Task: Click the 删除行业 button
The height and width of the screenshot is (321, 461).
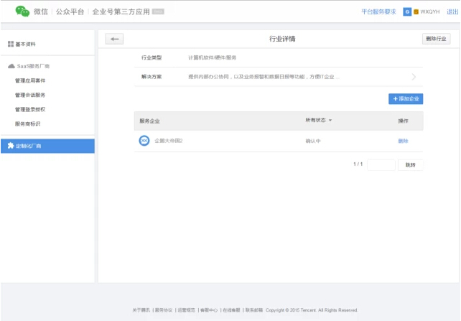Action: [437, 39]
